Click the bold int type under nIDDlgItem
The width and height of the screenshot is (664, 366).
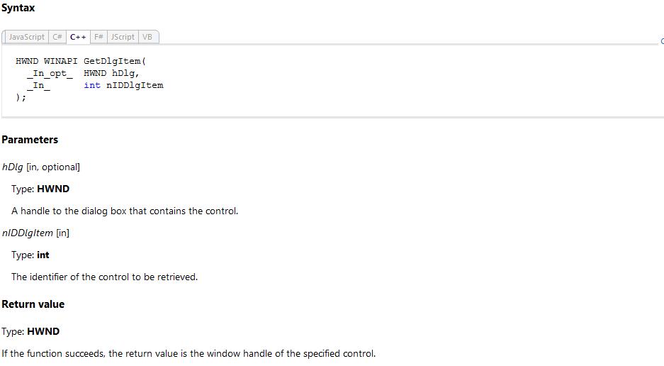point(43,255)
